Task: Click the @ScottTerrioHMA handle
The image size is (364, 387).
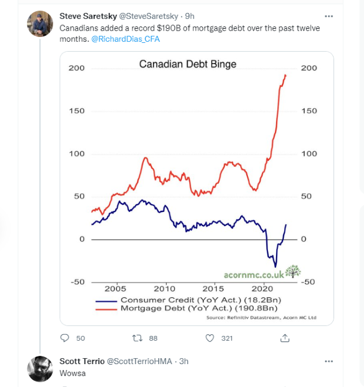Action: coord(140,361)
